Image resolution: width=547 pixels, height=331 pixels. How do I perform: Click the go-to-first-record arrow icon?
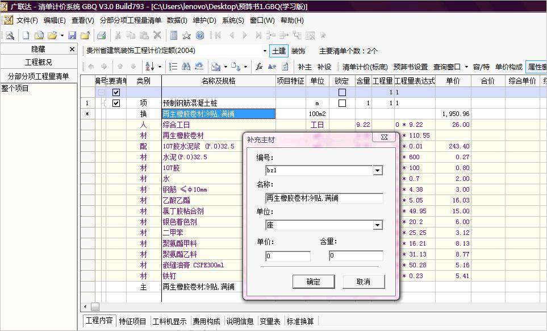[218, 35]
